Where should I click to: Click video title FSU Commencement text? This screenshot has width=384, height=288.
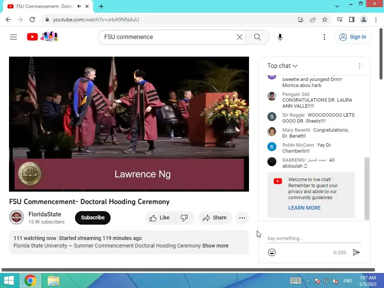(89, 201)
